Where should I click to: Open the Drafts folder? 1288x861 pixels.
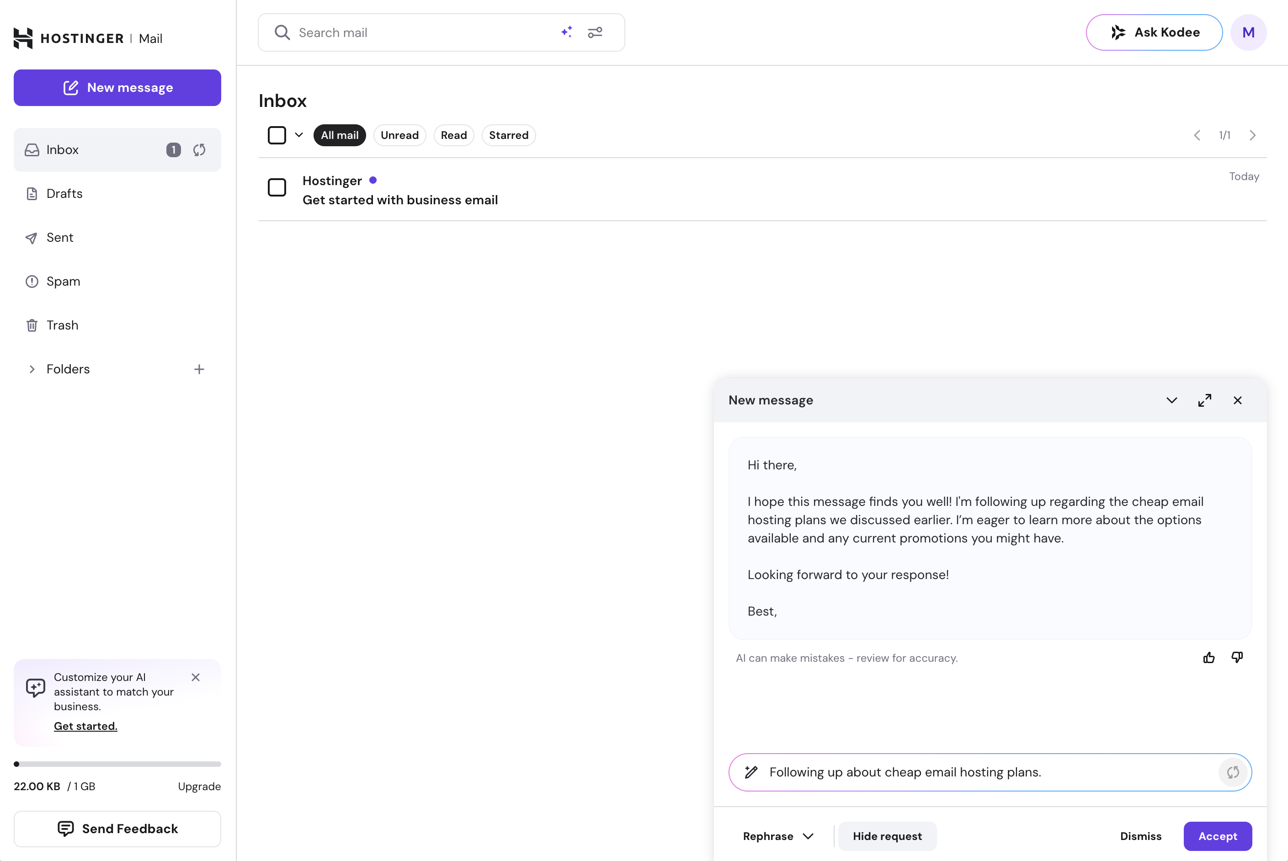click(64, 193)
